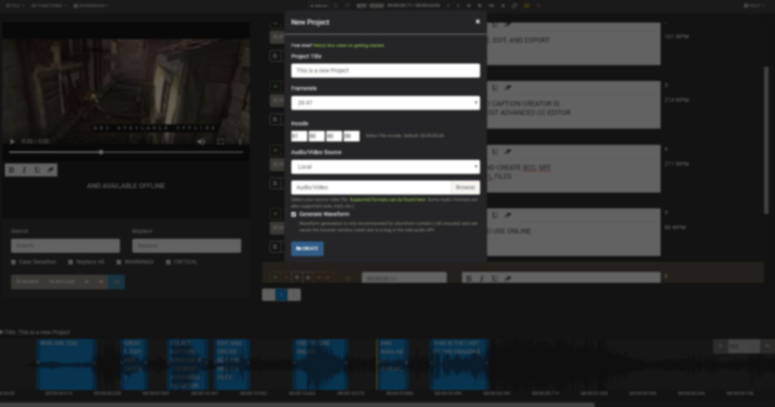Open the preview player more options menu

(x=240, y=142)
